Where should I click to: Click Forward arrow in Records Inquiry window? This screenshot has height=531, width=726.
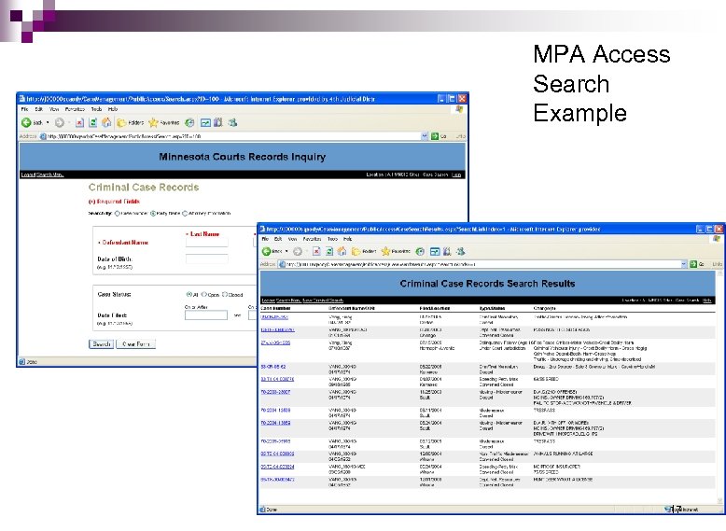coord(60,122)
